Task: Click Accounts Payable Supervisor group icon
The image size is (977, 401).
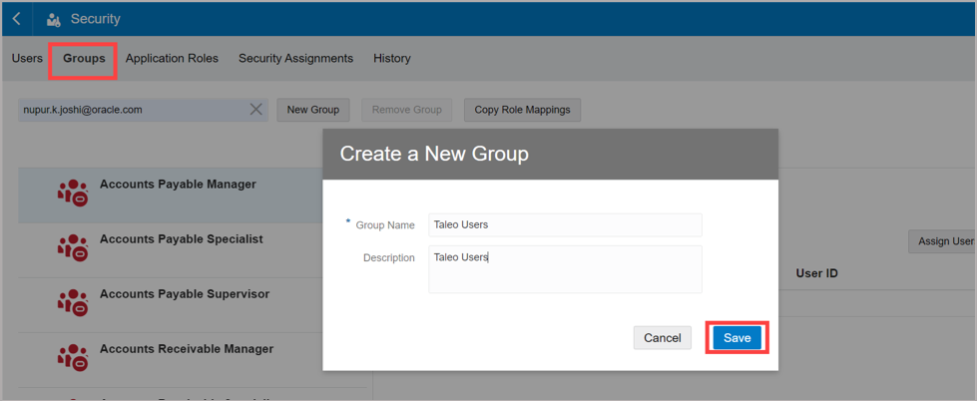Action: [73, 302]
